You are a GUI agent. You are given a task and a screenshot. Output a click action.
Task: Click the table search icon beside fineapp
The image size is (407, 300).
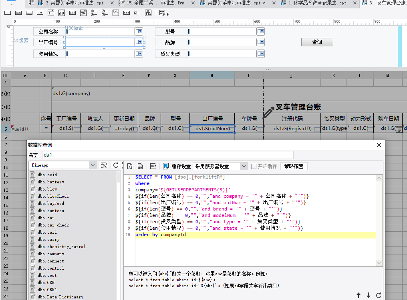click(104, 165)
